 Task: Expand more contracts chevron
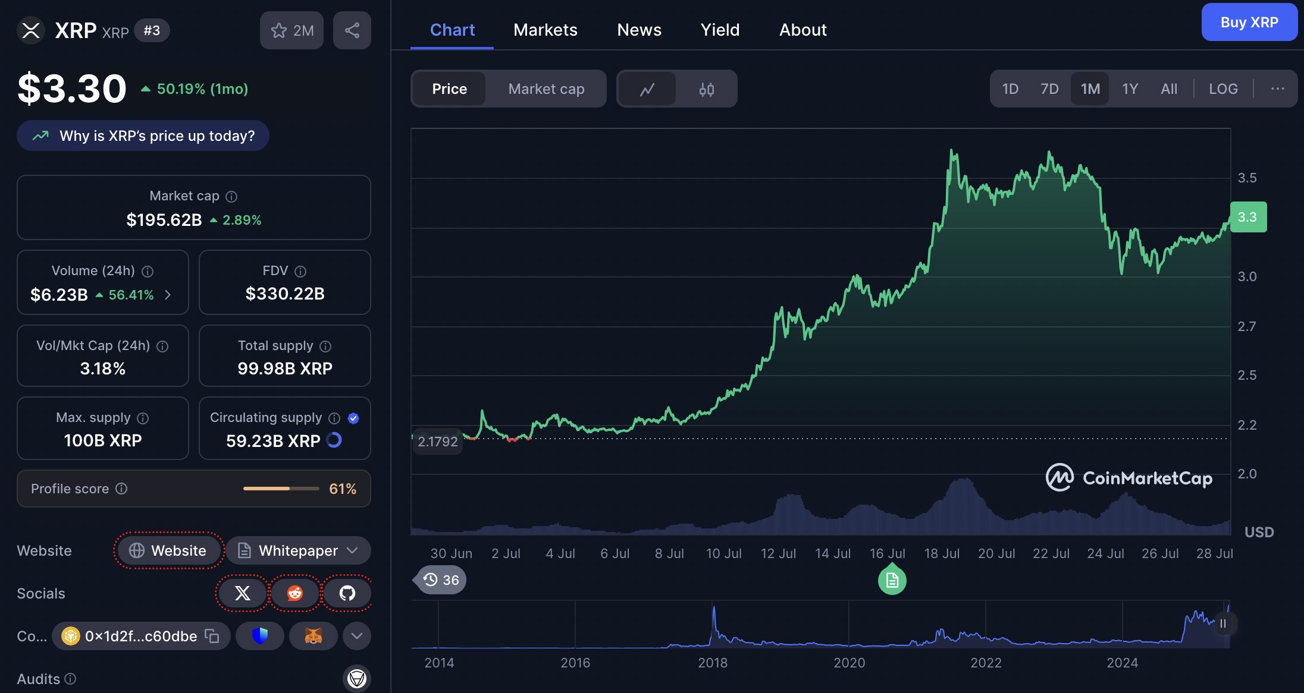(357, 636)
